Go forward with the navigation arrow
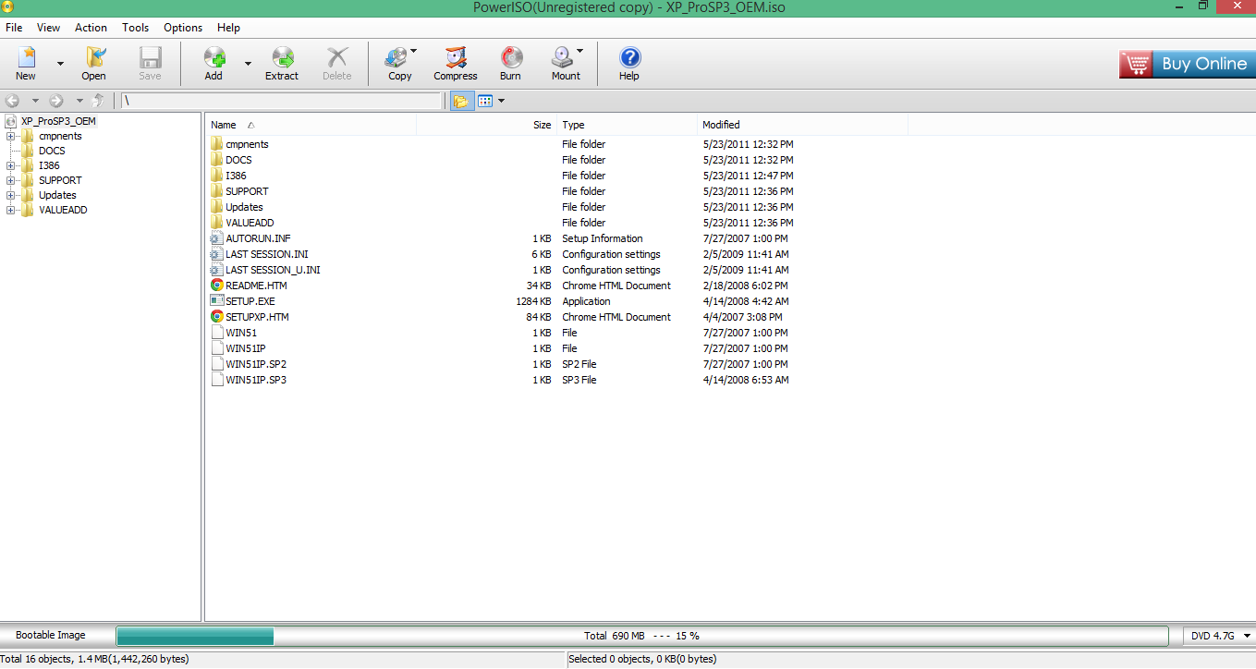The height and width of the screenshot is (669, 1256). (56, 101)
